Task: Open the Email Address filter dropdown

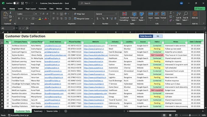Action: [x=65, y=43]
